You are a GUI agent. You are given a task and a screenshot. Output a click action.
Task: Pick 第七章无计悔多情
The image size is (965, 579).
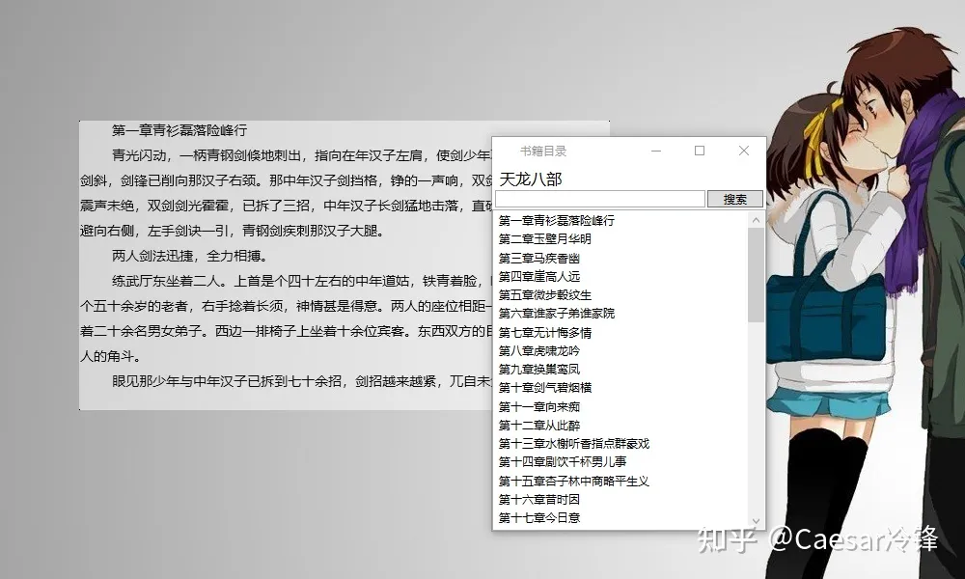pos(544,332)
